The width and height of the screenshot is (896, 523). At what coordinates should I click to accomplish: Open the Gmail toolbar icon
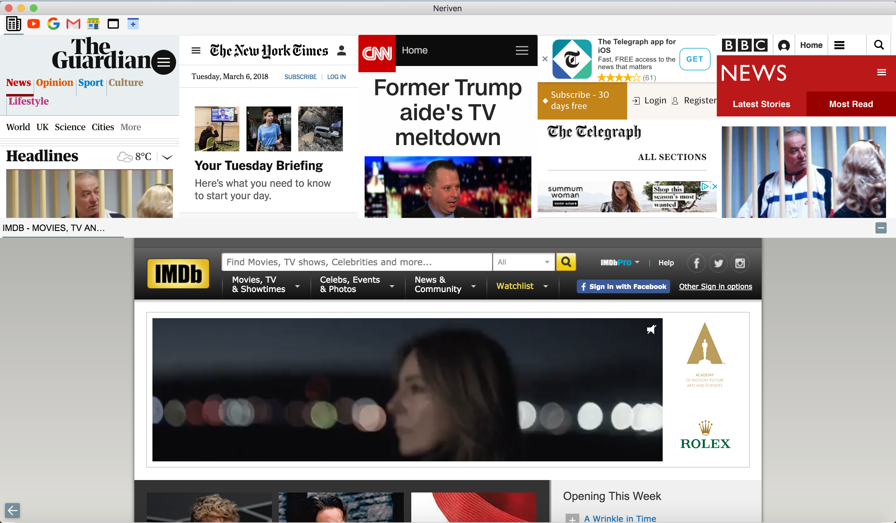73,24
